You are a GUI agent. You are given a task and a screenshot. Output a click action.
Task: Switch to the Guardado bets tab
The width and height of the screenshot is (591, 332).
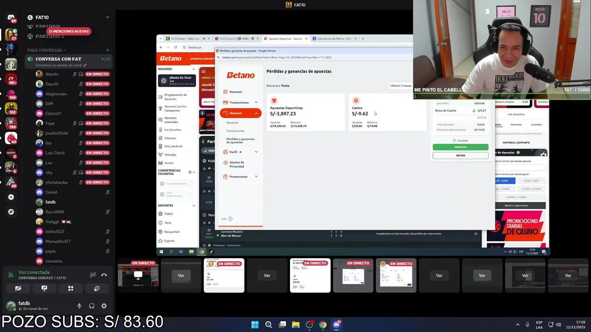point(537,125)
